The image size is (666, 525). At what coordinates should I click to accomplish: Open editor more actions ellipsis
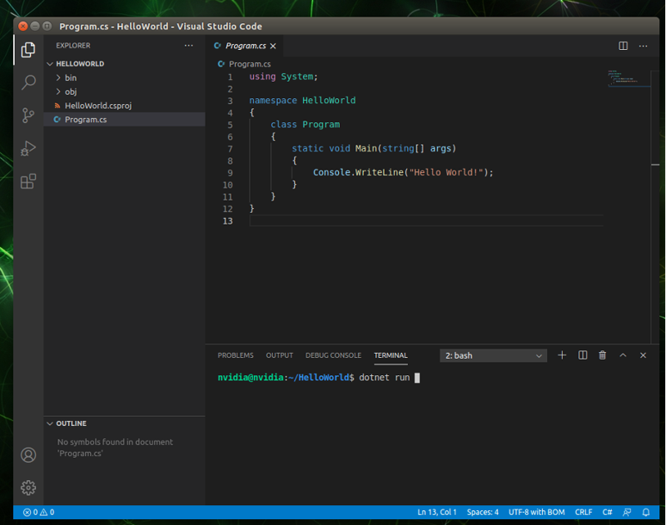(643, 46)
